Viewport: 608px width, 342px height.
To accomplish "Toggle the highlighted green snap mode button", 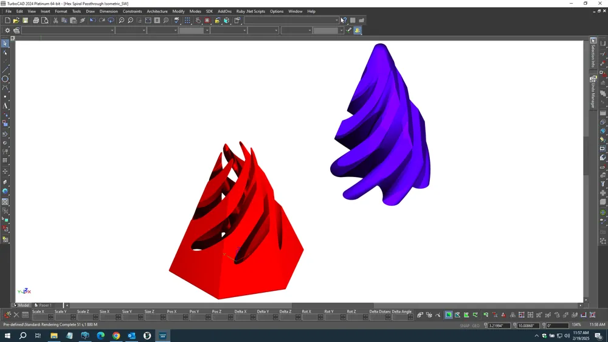I will (449, 315).
